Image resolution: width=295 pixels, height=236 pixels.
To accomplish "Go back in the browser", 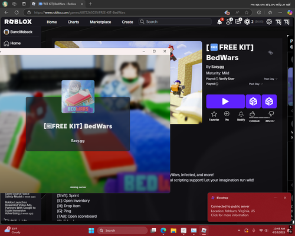I will coord(6,12).
